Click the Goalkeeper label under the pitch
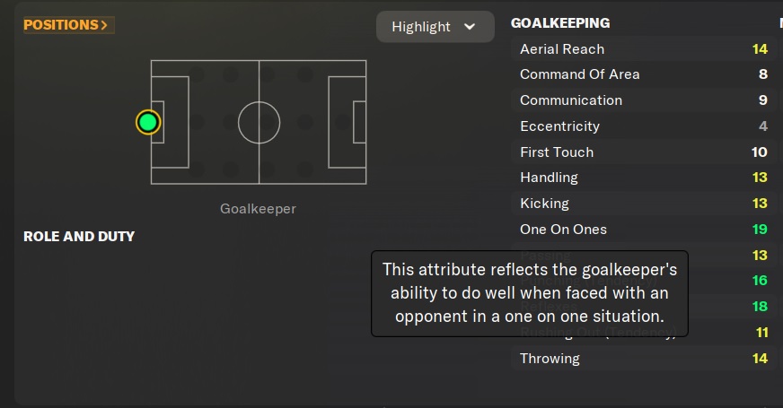Viewport: 783px width, 408px height. [x=258, y=209]
